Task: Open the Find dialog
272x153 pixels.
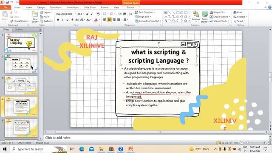Action: [238, 12]
